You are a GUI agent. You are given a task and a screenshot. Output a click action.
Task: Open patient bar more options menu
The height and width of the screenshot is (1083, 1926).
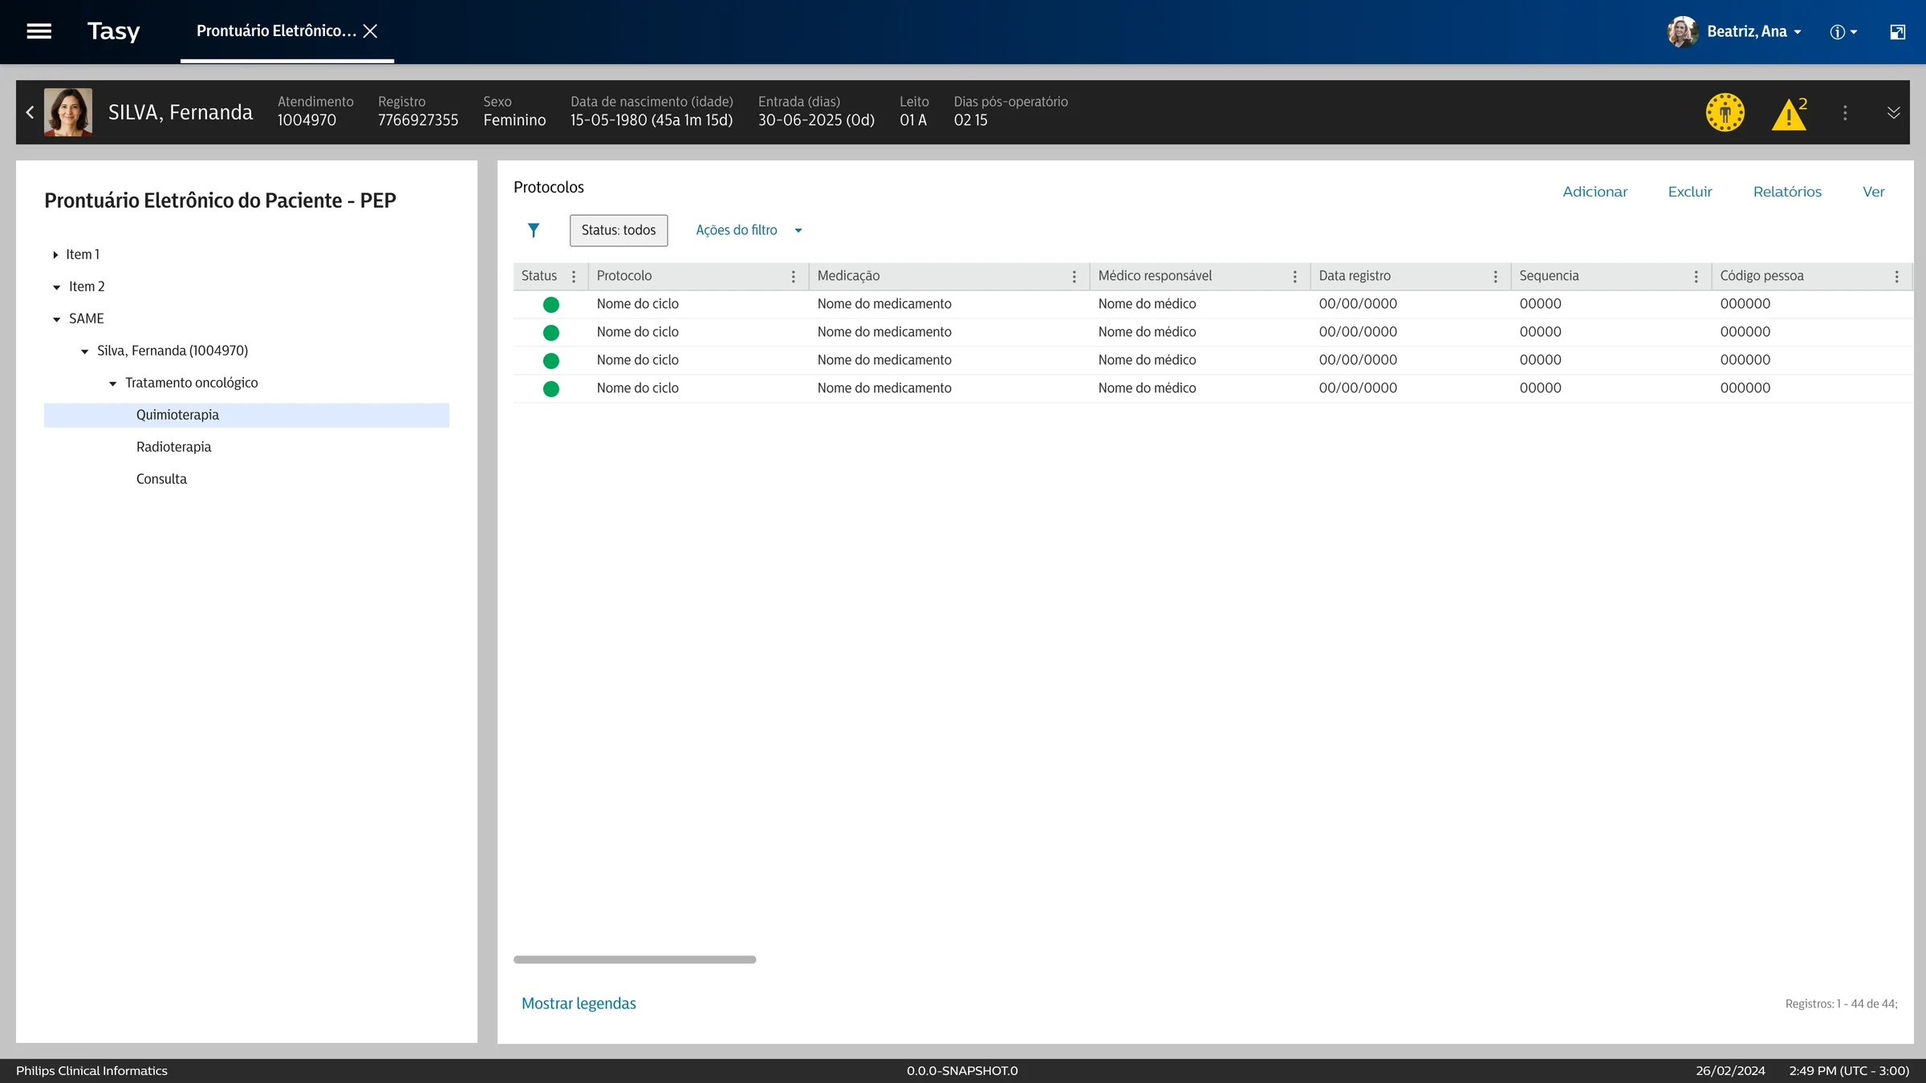pyautogui.click(x=1845, y=112)
